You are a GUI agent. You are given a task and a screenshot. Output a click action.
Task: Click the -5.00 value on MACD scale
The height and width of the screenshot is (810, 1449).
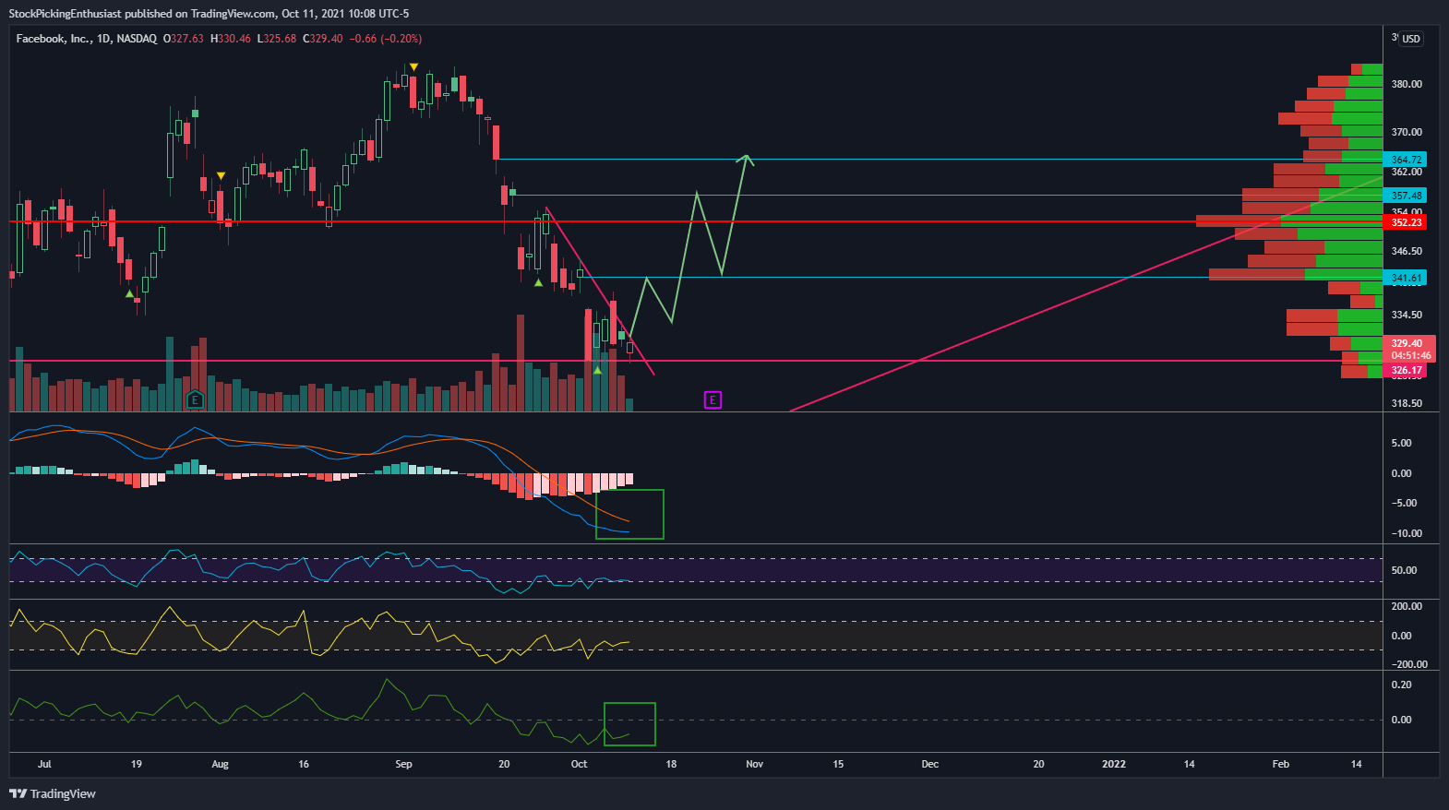pos(1404,503)
